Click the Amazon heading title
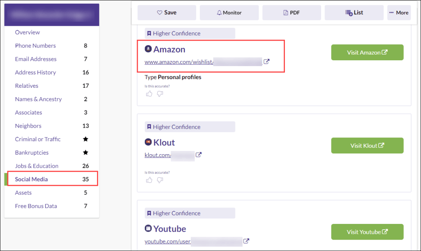The height and width of the screenshot is (251, 421). tap(169, 49)
